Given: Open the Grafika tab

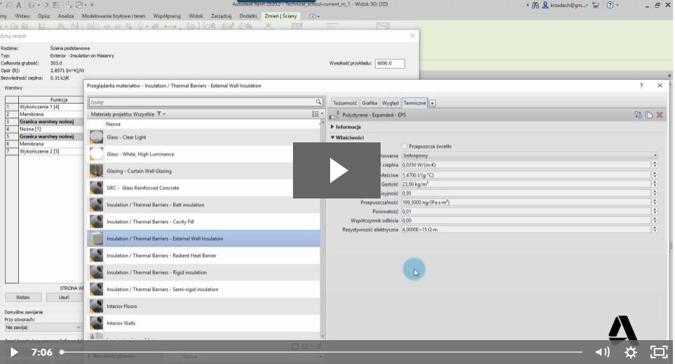Looking at the screenshot, I should [x=369, y=103].
